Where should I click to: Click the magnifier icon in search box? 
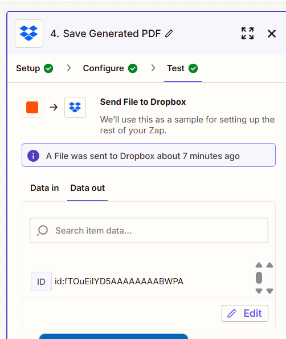click(42, 231)
